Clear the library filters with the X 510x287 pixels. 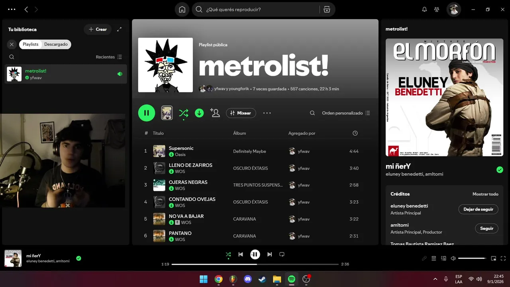12,44
